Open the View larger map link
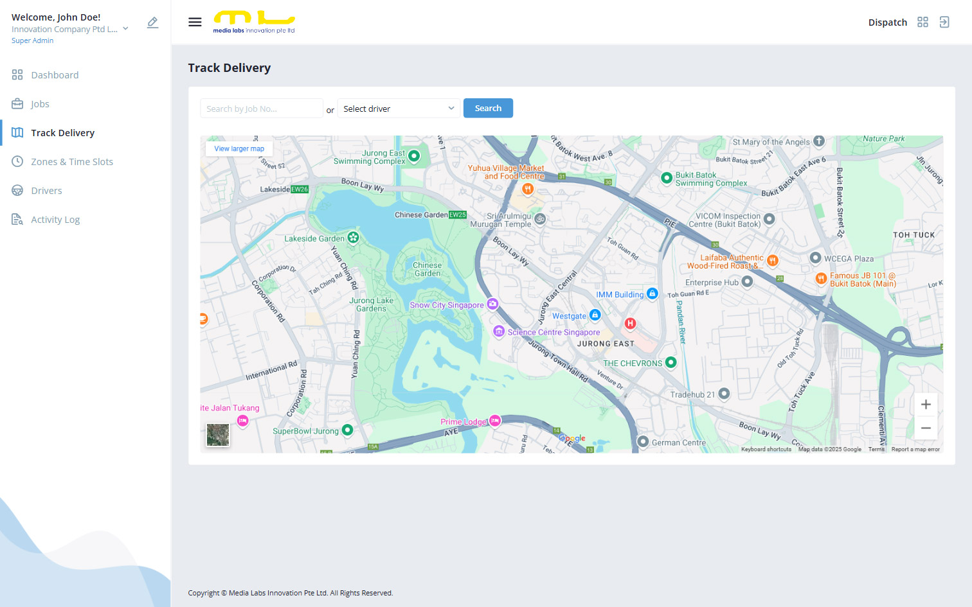 tap(239, 148)
